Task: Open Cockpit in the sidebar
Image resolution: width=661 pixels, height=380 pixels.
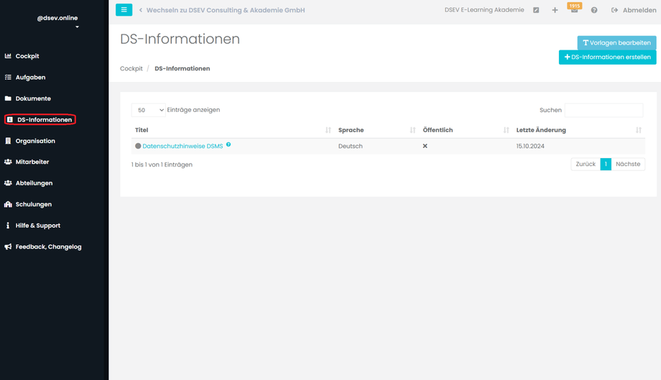Action: (x=27, y=56)
